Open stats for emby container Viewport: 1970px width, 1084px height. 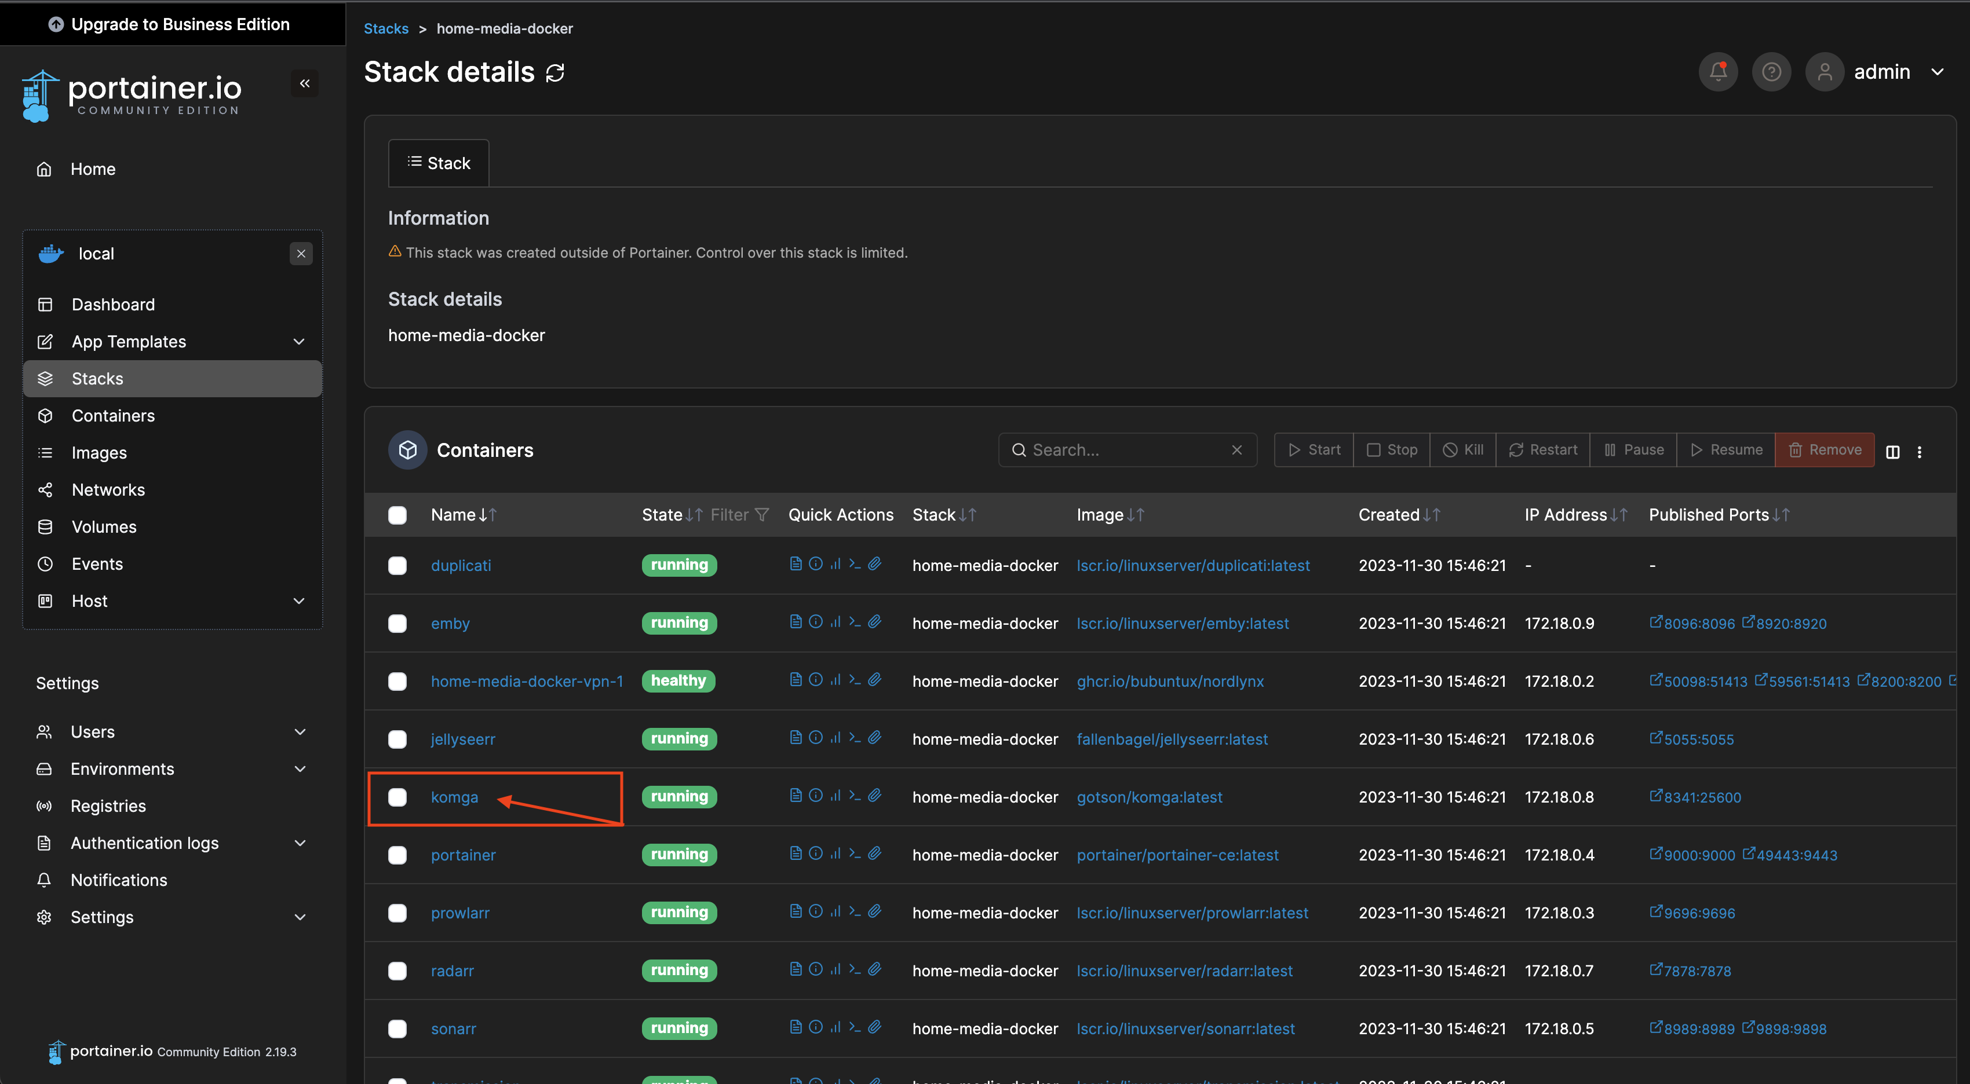835,621
